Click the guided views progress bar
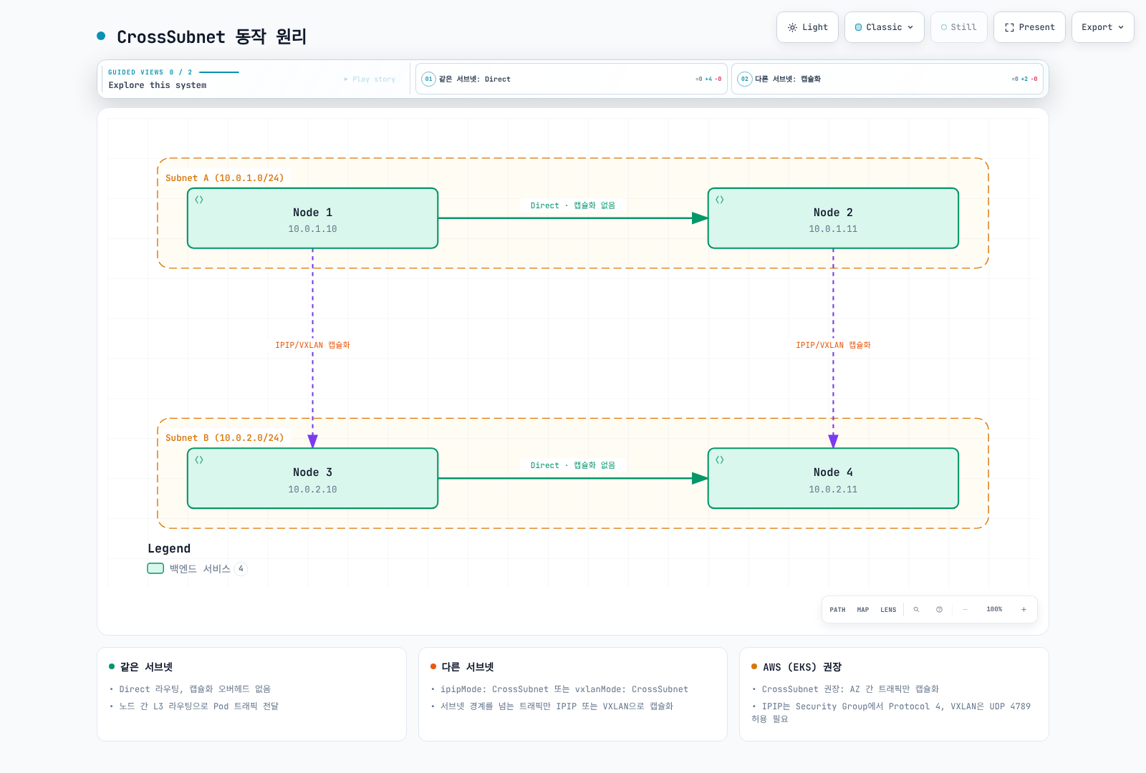This screenshot has width=1146, height=773. (x=219, y=72)
